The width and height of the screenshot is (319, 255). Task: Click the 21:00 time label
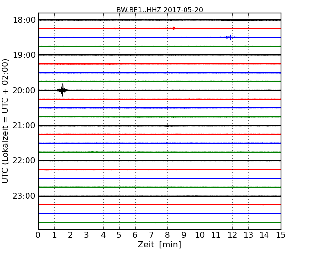coord(24,126)
